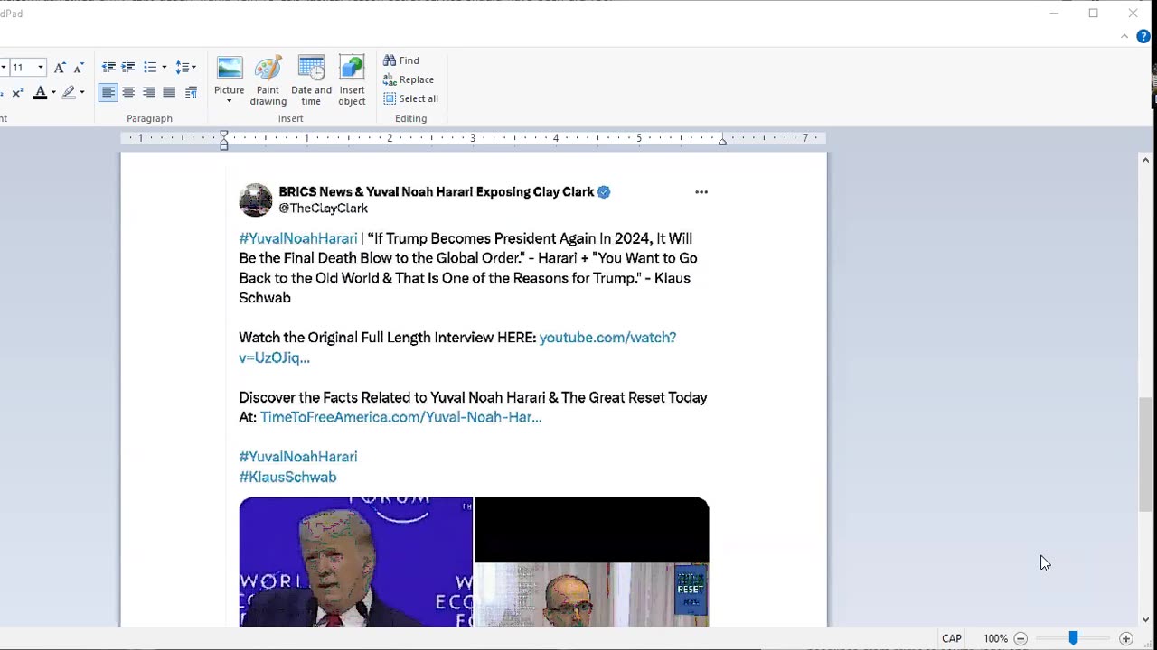Click the scrollbar down arrow
The width and height of the screenshot is (1157, 650).
(1145, 619)
